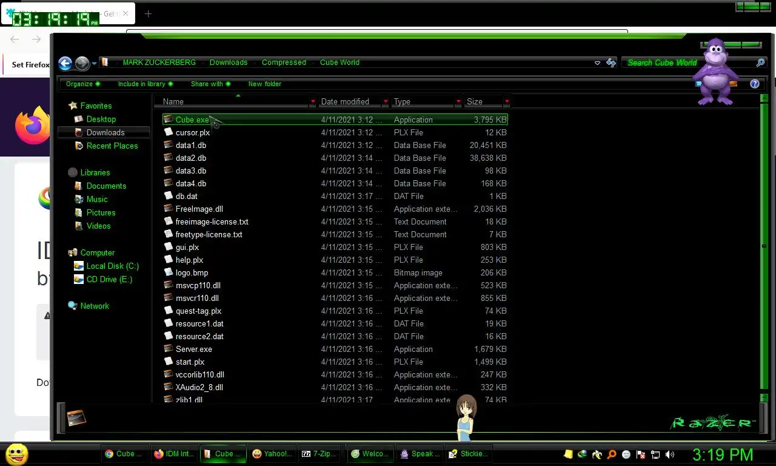Image resolution: width=776 pixels, height=466 pixels.
Task: Open Include in library menu
Action: [x=145, y=84]
